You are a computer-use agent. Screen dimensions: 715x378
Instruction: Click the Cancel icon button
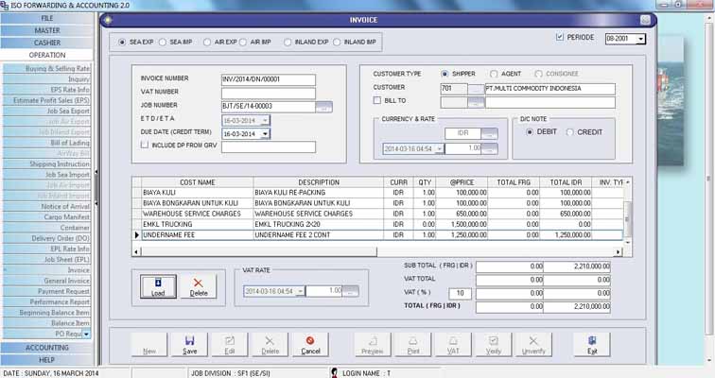tap(310, 344)
